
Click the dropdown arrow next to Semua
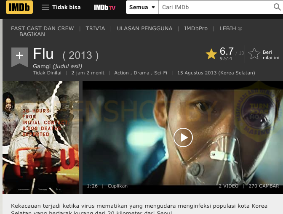[153, 8]
